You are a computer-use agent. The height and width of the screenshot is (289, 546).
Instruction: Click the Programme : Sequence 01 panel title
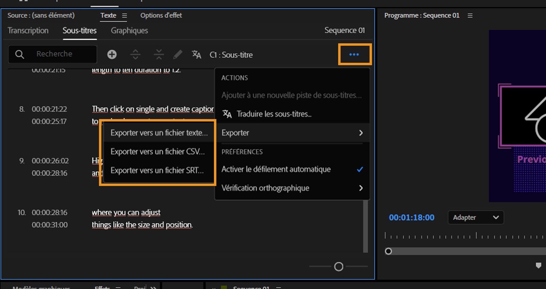(422, 15)
